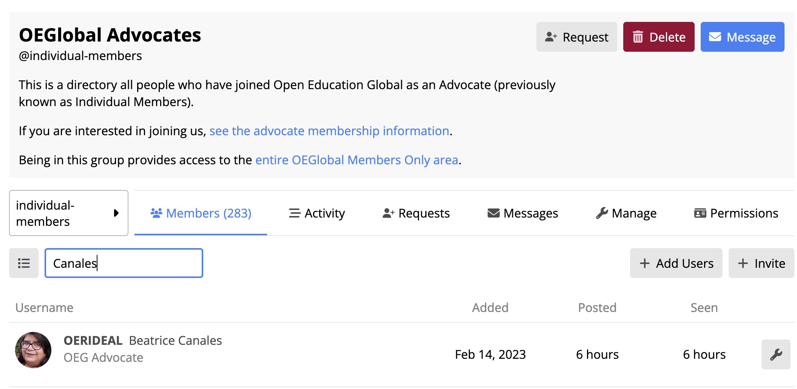
Task: Sort members by the Added column
Action: [490, 308]
